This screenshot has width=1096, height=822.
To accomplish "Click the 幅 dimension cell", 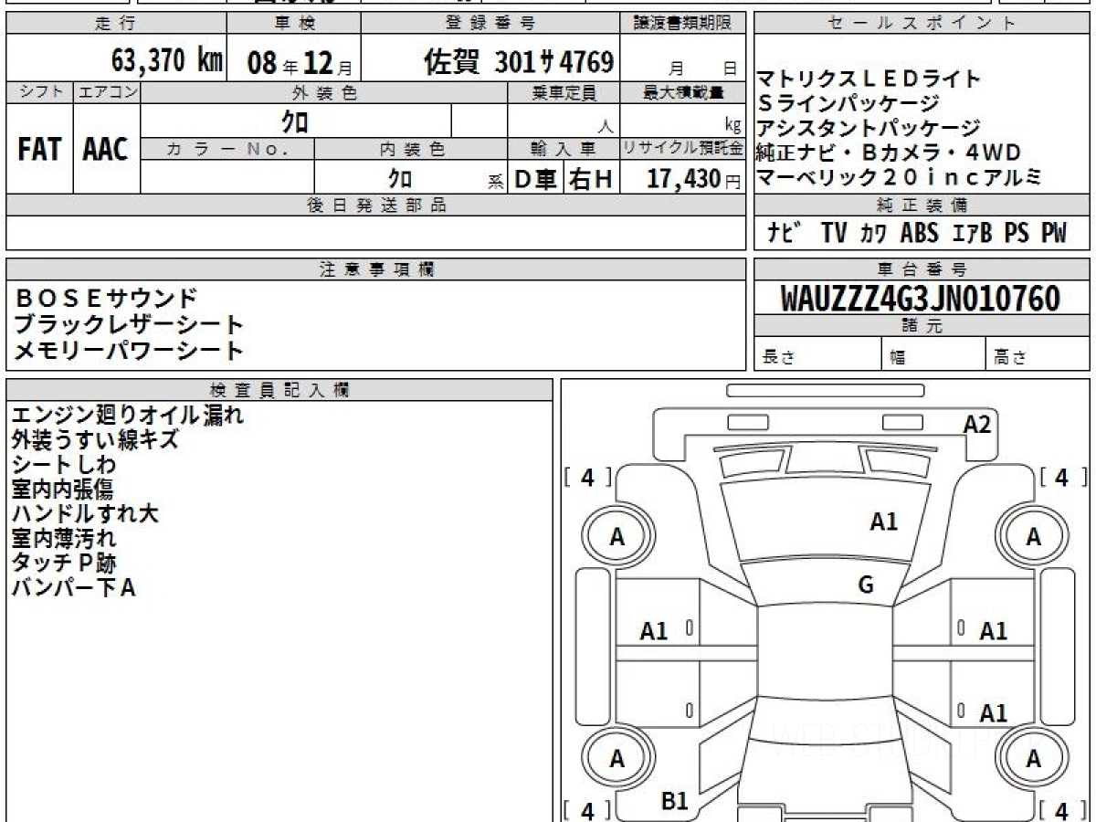I will (933, 354).
